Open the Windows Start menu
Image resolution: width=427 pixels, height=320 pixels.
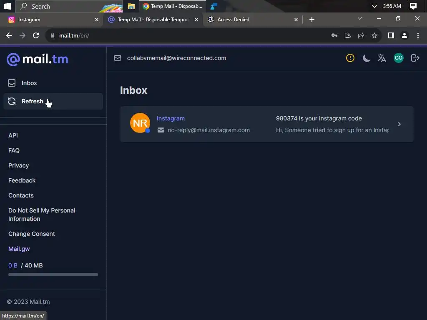(x=8, y=6)
